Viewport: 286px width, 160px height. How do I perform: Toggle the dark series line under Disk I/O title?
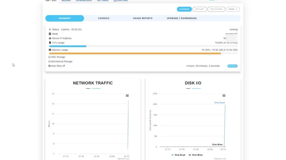(x=188, y=89)
